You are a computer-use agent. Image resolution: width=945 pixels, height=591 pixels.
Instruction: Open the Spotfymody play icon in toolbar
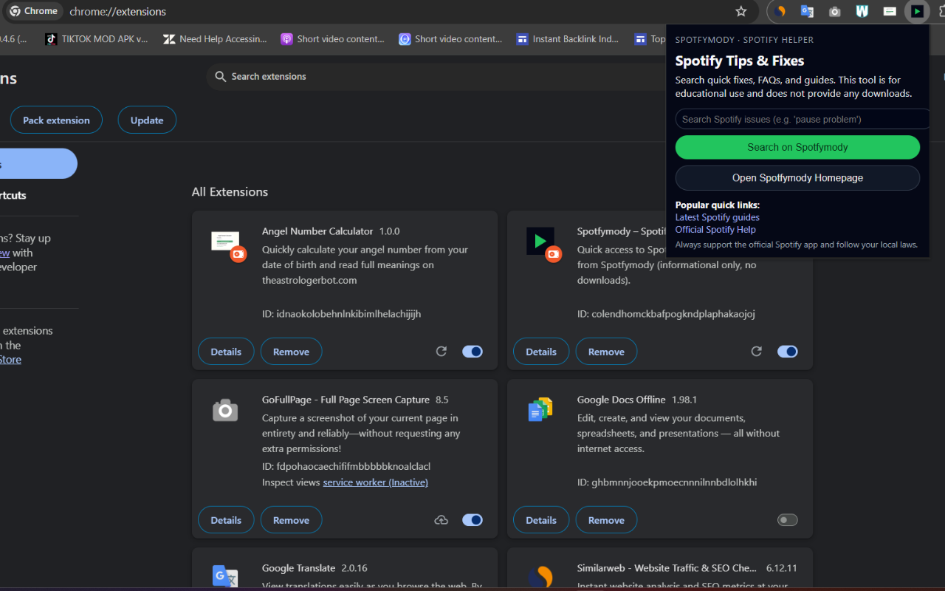917,11
